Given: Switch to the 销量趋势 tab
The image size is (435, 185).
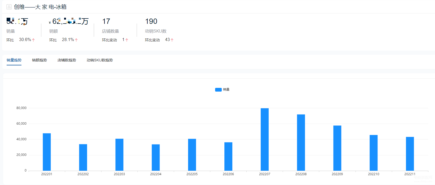Looking at the screenshot, I should tap(14, 60).
